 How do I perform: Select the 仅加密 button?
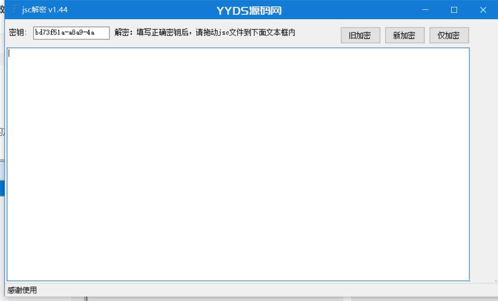tap(449, 35)
